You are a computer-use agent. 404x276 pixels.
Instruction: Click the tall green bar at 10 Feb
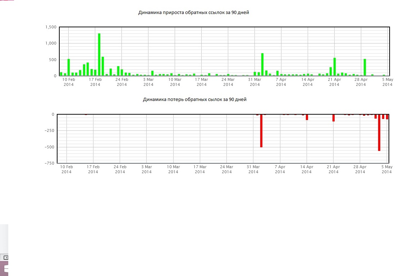69,67
